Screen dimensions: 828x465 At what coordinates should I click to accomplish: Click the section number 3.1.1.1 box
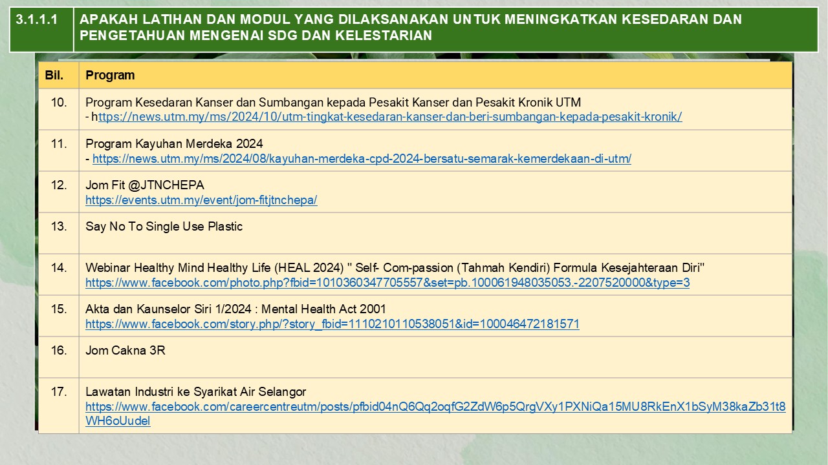[37, 20]
